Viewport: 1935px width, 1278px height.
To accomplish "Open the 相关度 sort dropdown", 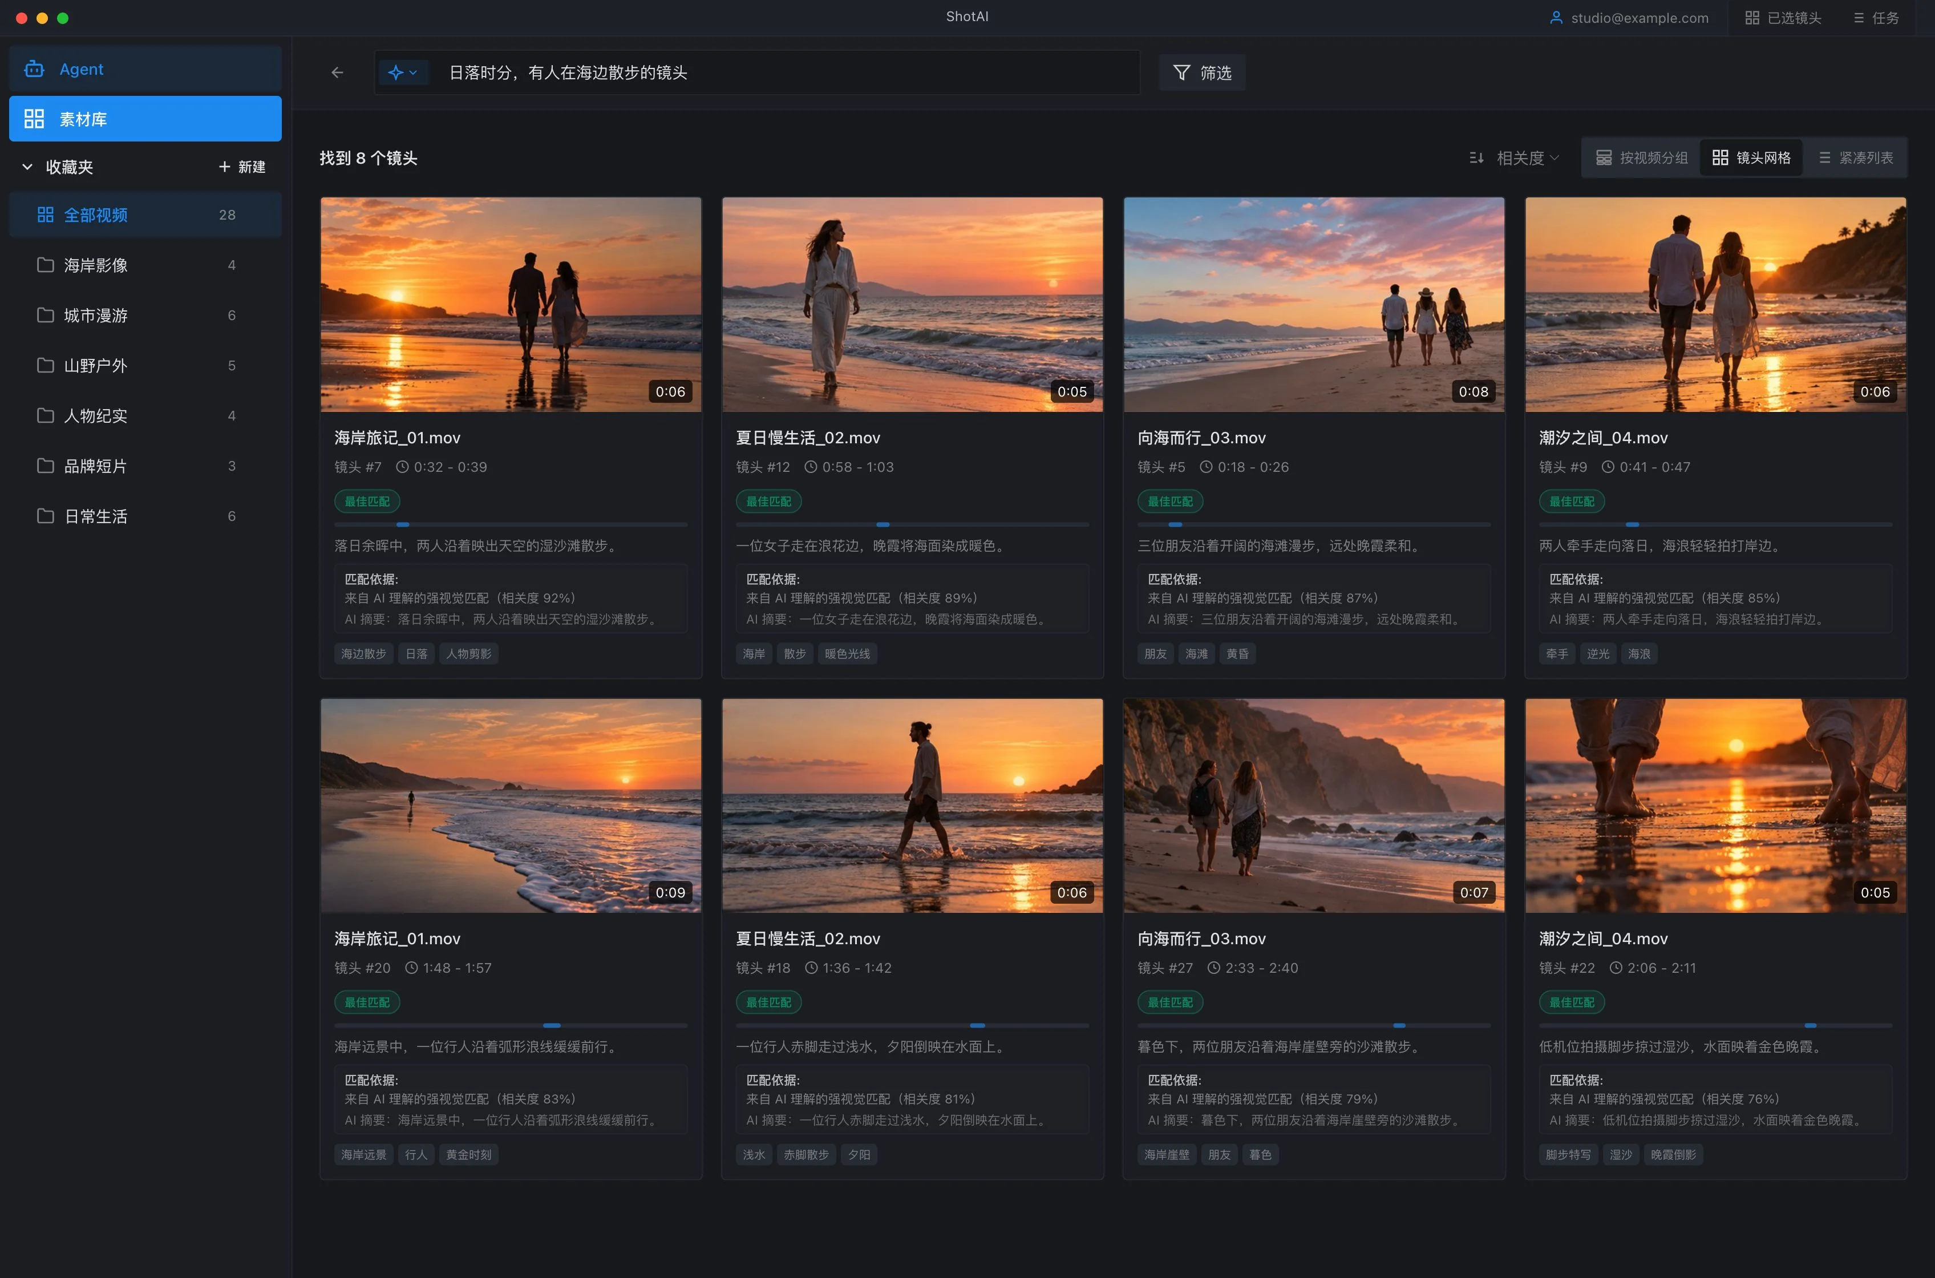I will (1514, 158).
